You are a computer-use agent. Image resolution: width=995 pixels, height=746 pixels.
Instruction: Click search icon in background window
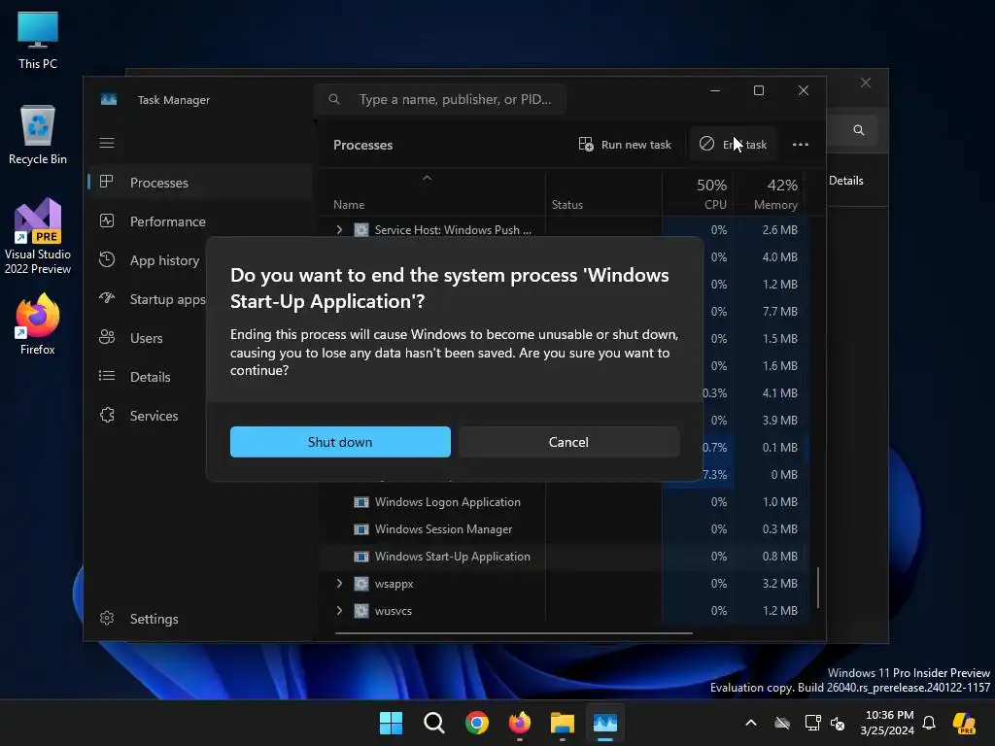pyautogui.click(x=859, y=130)
